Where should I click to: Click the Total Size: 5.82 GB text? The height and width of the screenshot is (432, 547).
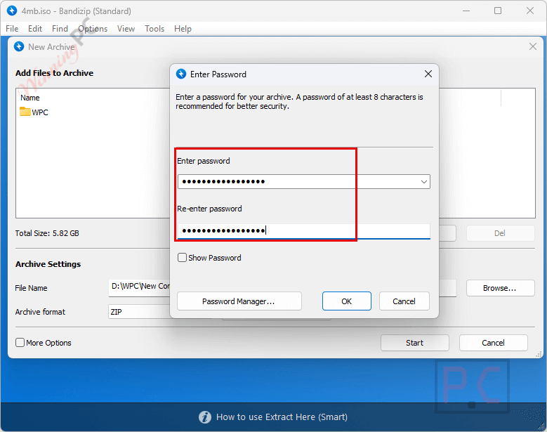point(47,233)
